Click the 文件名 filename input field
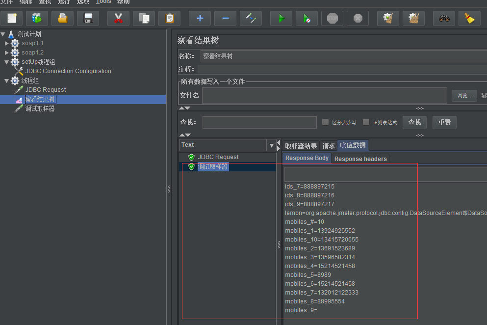487x325 pixels. point(324,95)
